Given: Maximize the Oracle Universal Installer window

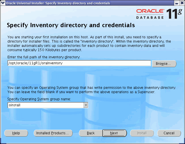Looking at the screenshot, I should 176,3.
